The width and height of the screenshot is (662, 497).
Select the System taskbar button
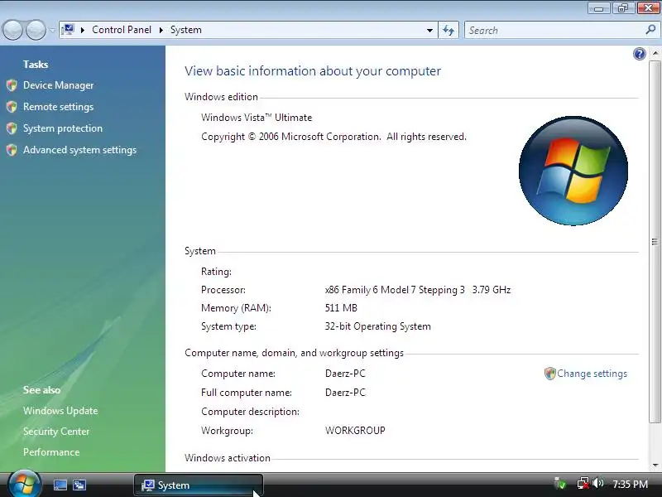[199, 485]
